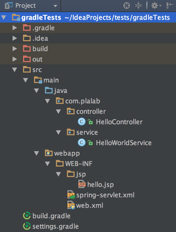This screenshot has height=232, width=176.
Task: Click the controller package icon
Action: click(71, 111)
